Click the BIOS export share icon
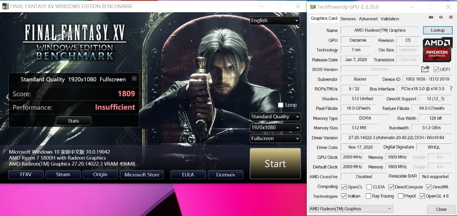Screen dimensions: 457x216 (425, 69)
